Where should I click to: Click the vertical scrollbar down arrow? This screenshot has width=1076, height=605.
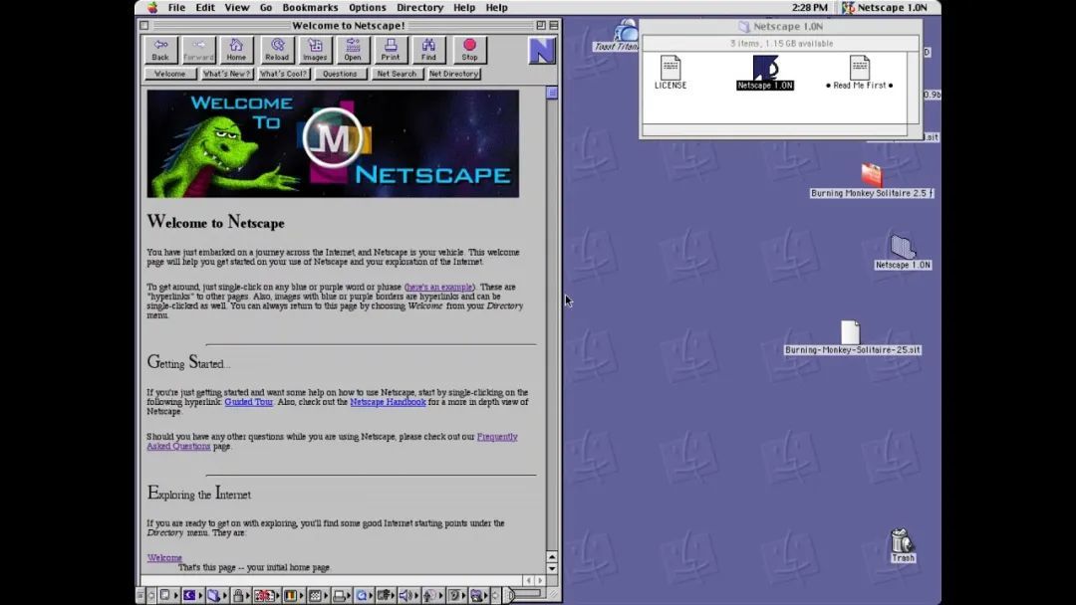552,569
